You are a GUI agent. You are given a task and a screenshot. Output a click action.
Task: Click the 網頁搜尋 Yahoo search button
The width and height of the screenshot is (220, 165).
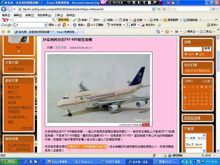63,20
